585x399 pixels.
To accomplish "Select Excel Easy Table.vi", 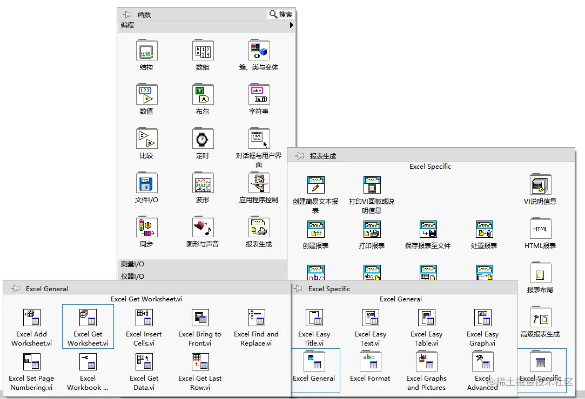I will point(426,318).
